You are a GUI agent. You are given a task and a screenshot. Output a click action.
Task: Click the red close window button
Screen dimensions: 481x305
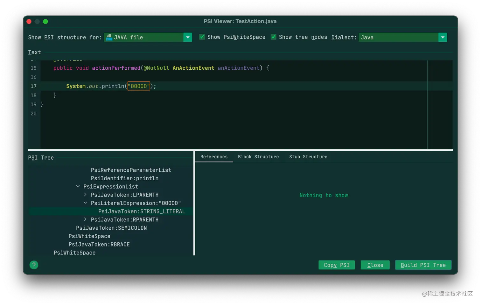pos(29,21)
